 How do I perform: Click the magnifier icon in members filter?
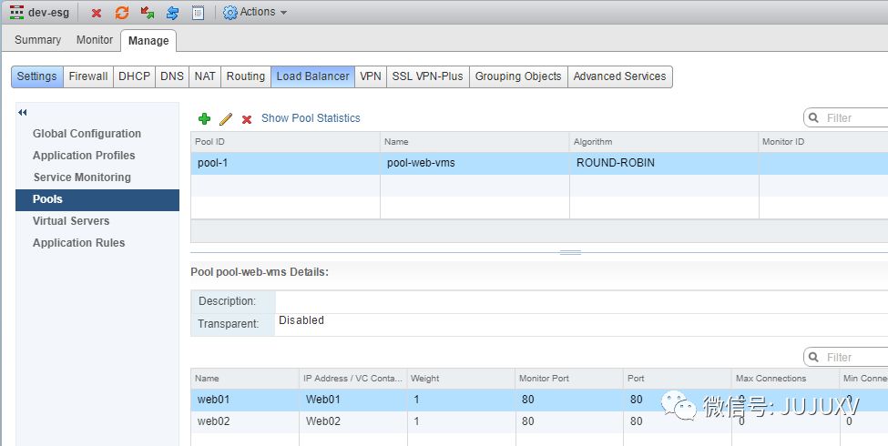pyautogui.click(x=814, y=357)
